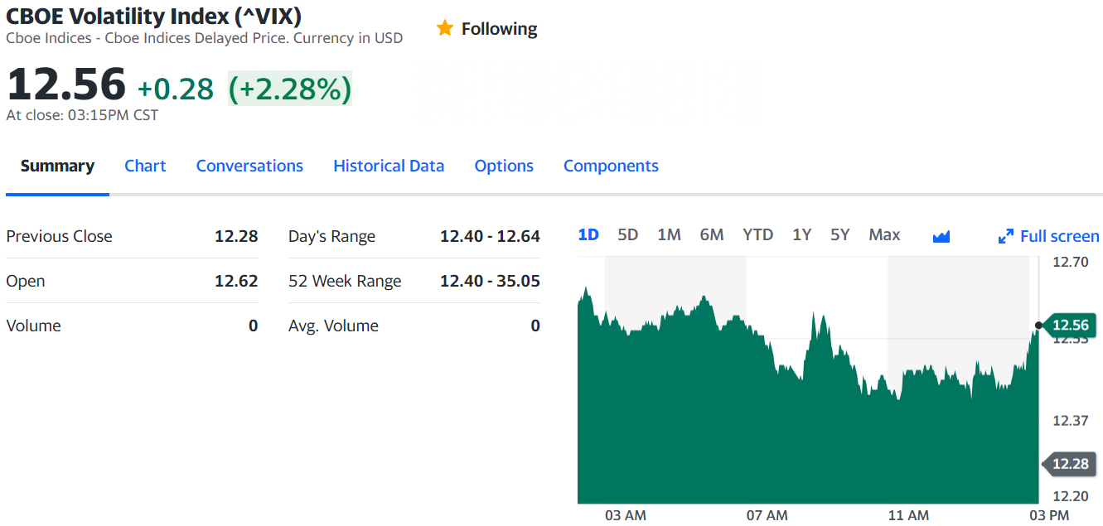Image resolution: width=1103 pixels, height=526 pixels.
Task: Click the Previous Close label
Action: (59, 236)
